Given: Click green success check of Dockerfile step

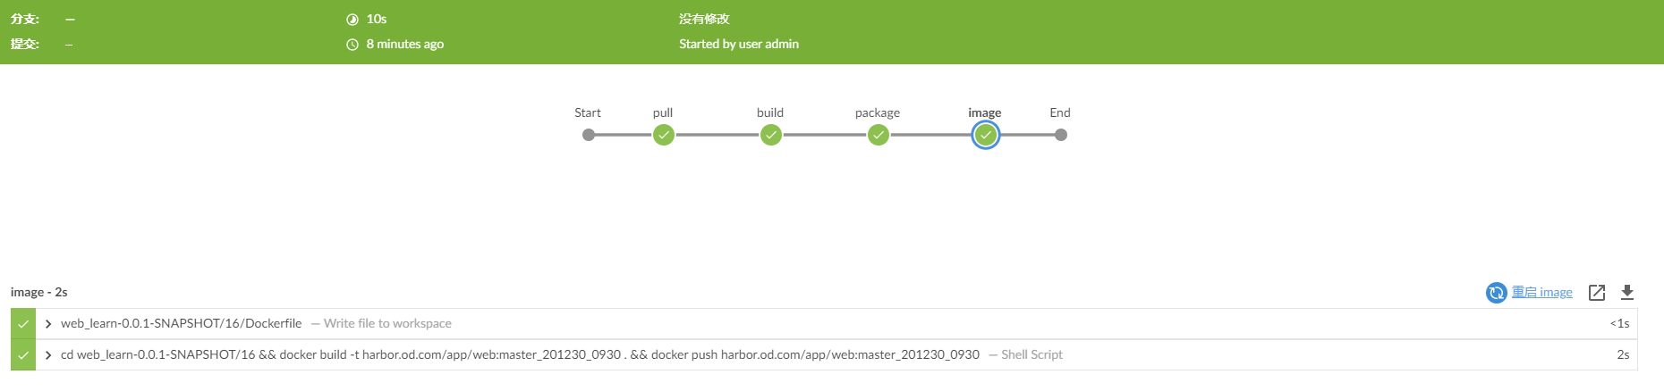Looking at the screenshot, I should pos(23,324).
